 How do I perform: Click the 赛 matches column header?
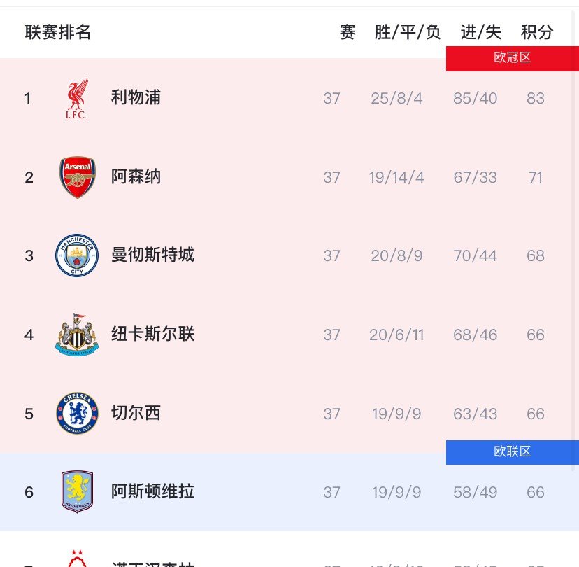click(348, 31)
